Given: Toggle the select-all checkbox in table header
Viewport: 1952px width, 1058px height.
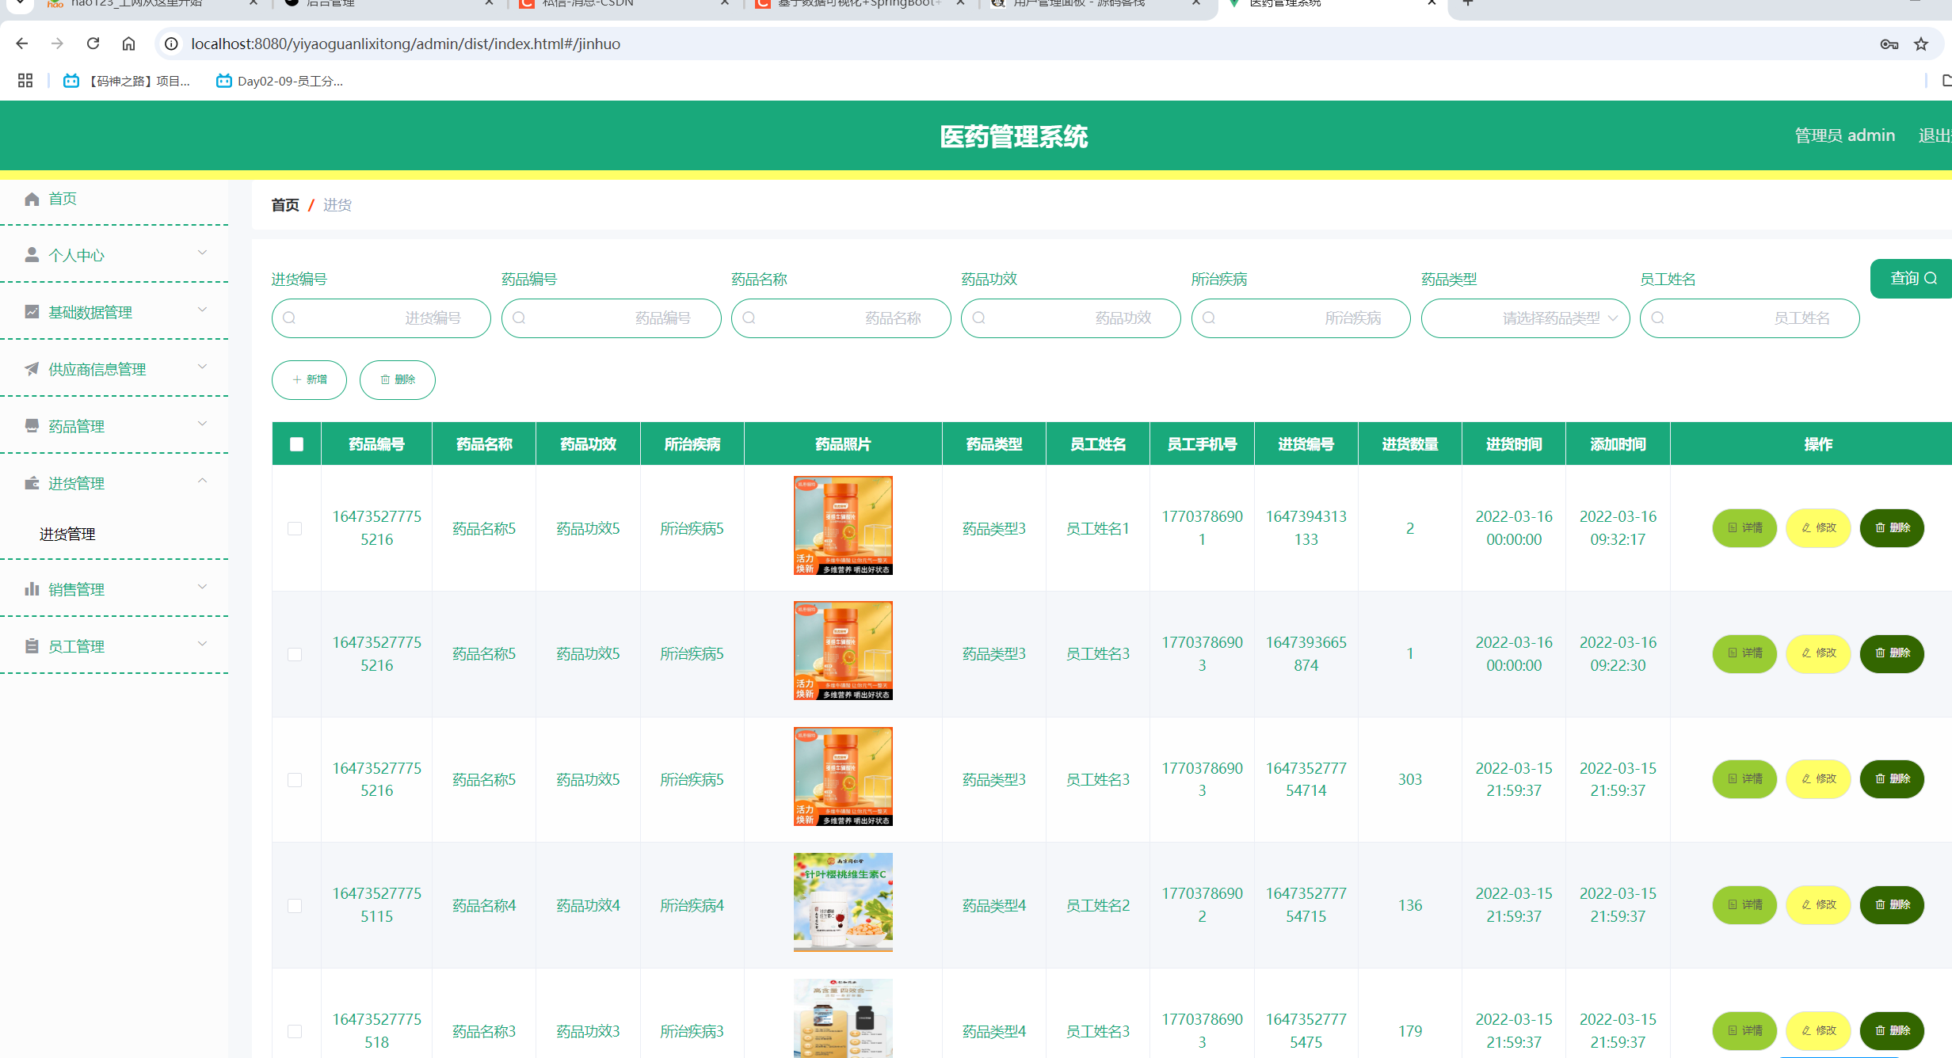Looking at the screenshot, I should pos(296,444).
